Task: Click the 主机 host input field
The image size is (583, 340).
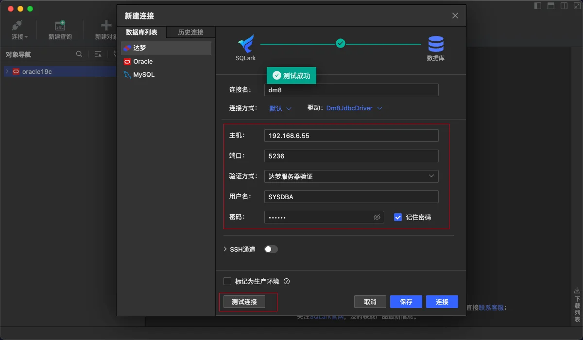Action: point(351,136)
